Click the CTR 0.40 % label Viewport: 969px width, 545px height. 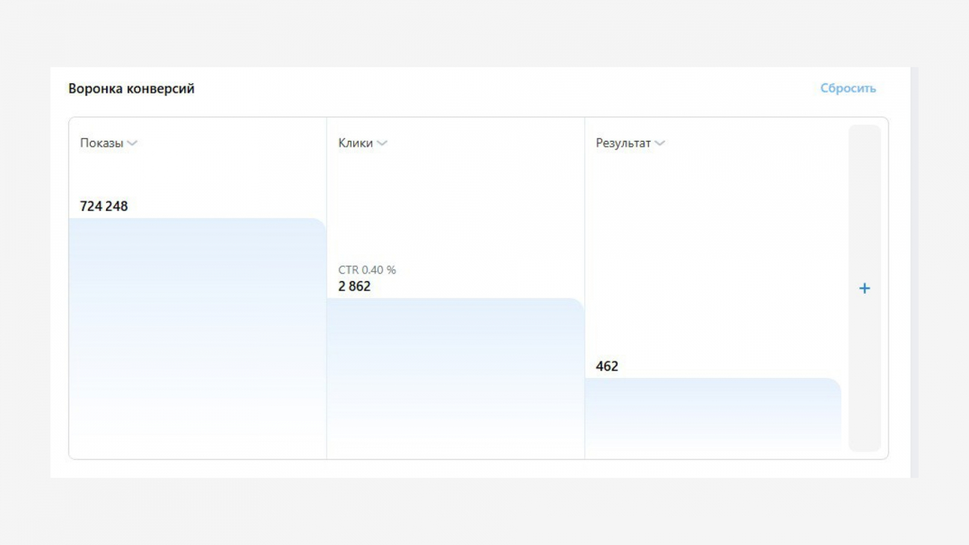pyautogui.click(x=367, y=270)
